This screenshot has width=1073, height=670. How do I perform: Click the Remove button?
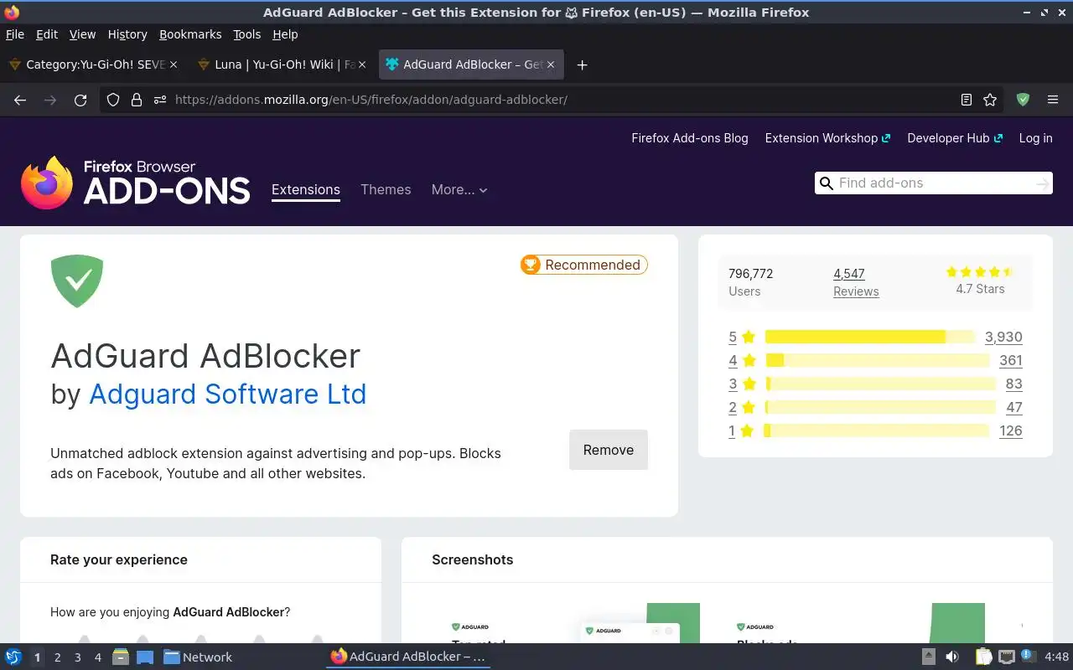click(609, 450)
